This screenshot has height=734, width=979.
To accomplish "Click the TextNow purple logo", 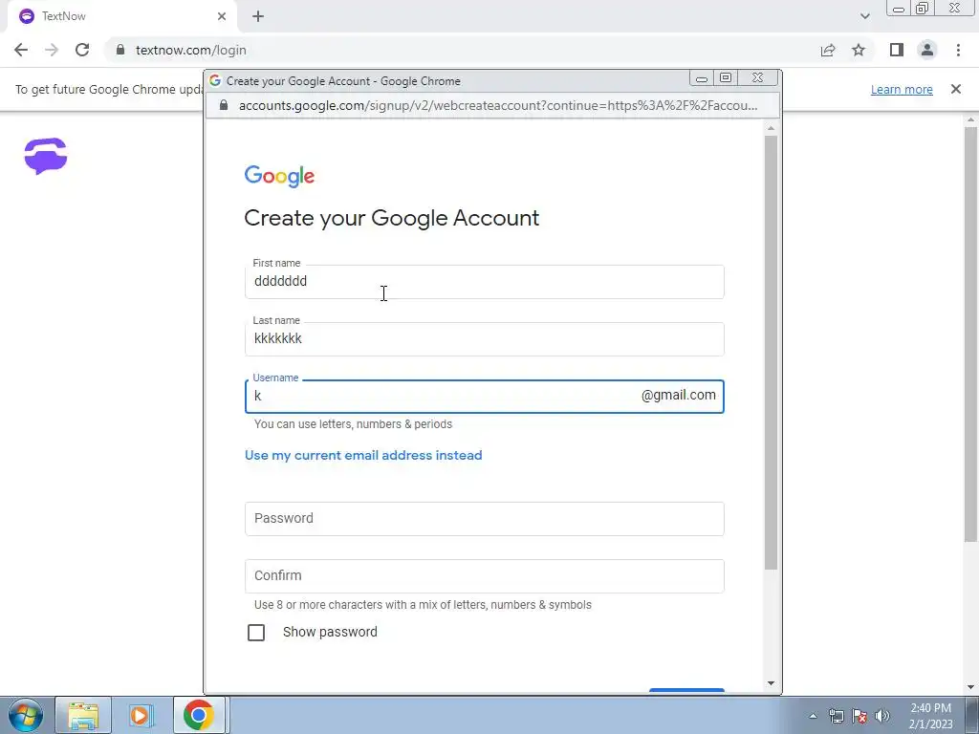I will pyautogui.click(x=46, y=156).
